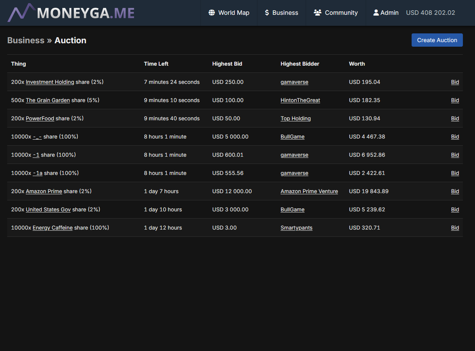This screenshot has height=351, width=475.
Task: Open the Community menu
Action: (341, 13)
